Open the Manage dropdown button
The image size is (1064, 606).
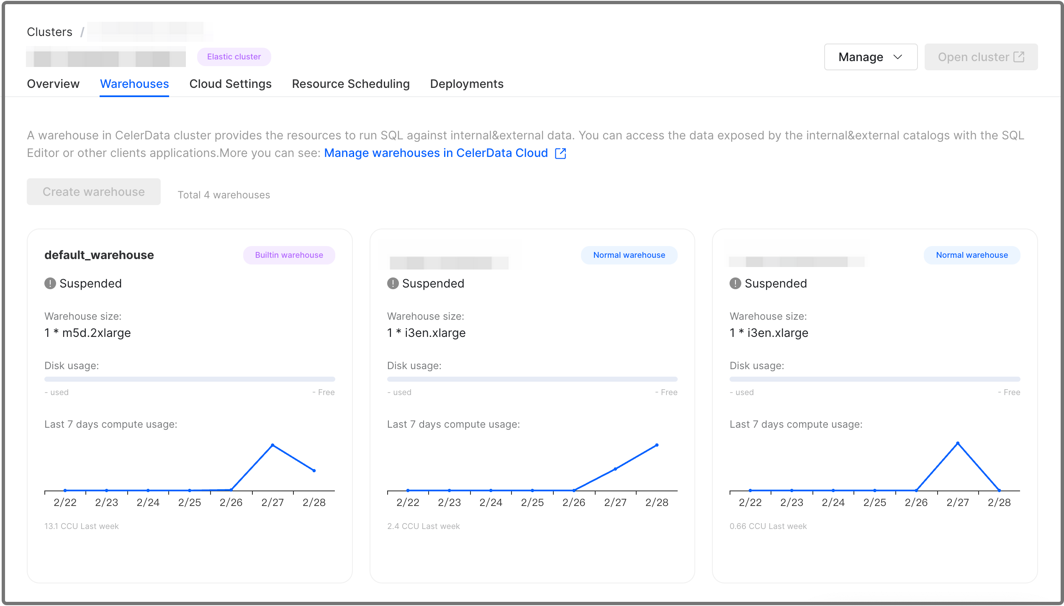[x=870, y=57]
